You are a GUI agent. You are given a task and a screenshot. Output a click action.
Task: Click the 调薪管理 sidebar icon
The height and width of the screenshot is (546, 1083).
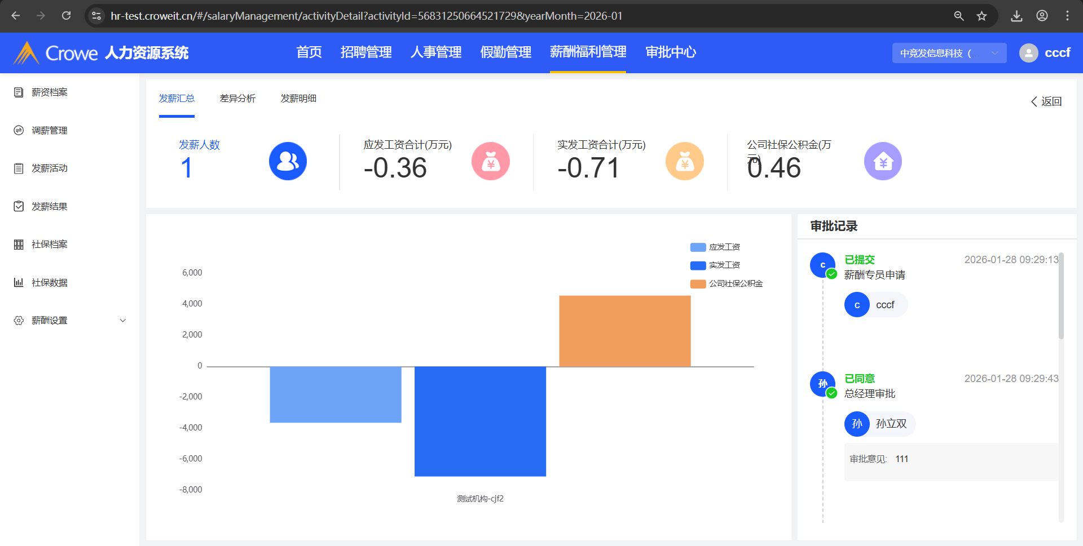coord(19,131)
